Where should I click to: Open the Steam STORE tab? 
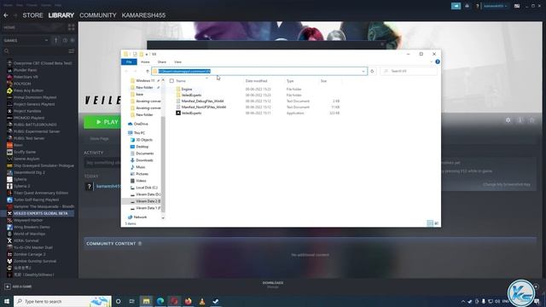(x=32, y=15)
